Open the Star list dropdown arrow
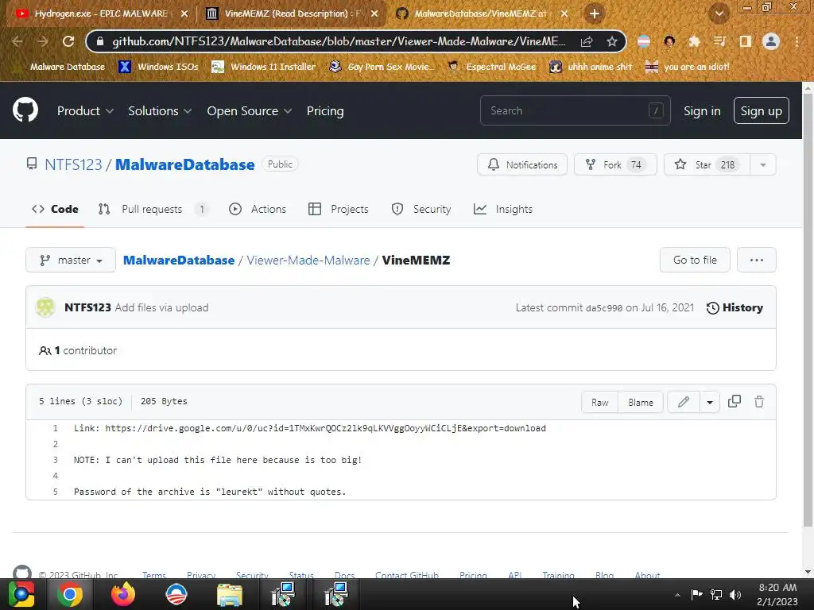814x610 pixels. tap(762, 165)
